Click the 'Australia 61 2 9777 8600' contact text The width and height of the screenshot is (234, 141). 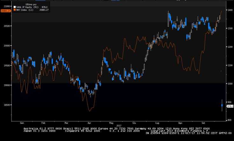(43, 129)
